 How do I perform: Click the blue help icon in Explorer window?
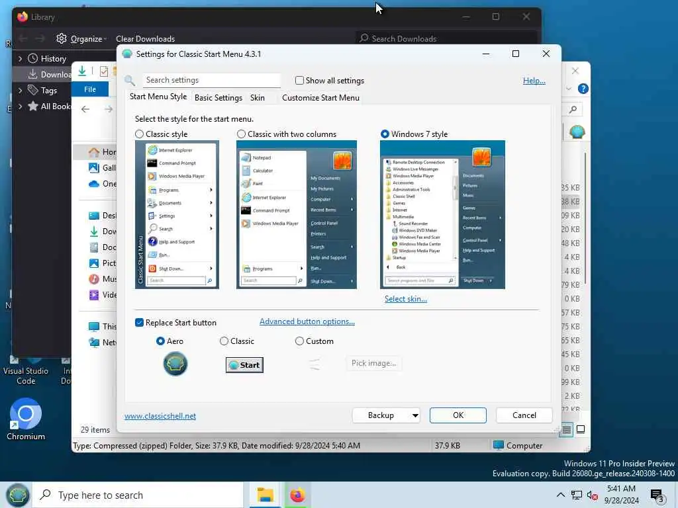point(583,89)
